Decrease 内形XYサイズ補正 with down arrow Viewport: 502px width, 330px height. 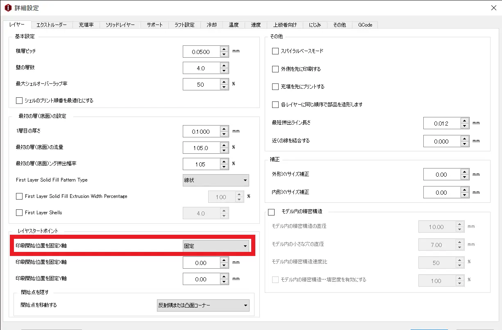464,195
